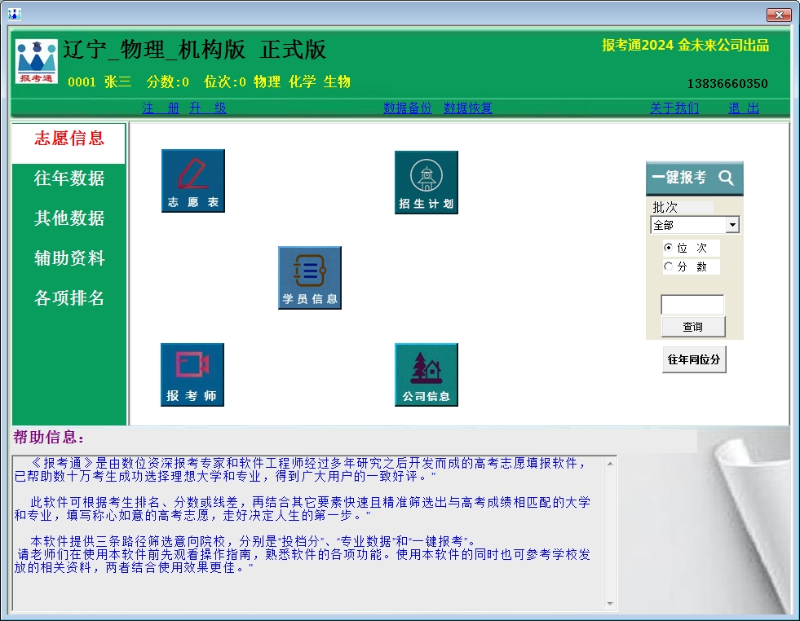Switch to the 往年数据 tab
Screen dimensions: 800x621
coord(69,178)
